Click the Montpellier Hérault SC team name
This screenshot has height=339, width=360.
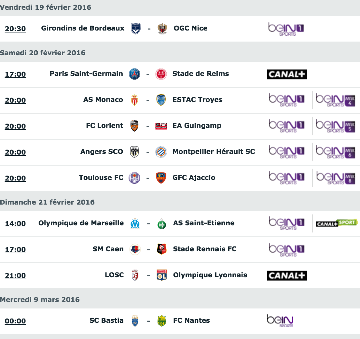point(214,152)
